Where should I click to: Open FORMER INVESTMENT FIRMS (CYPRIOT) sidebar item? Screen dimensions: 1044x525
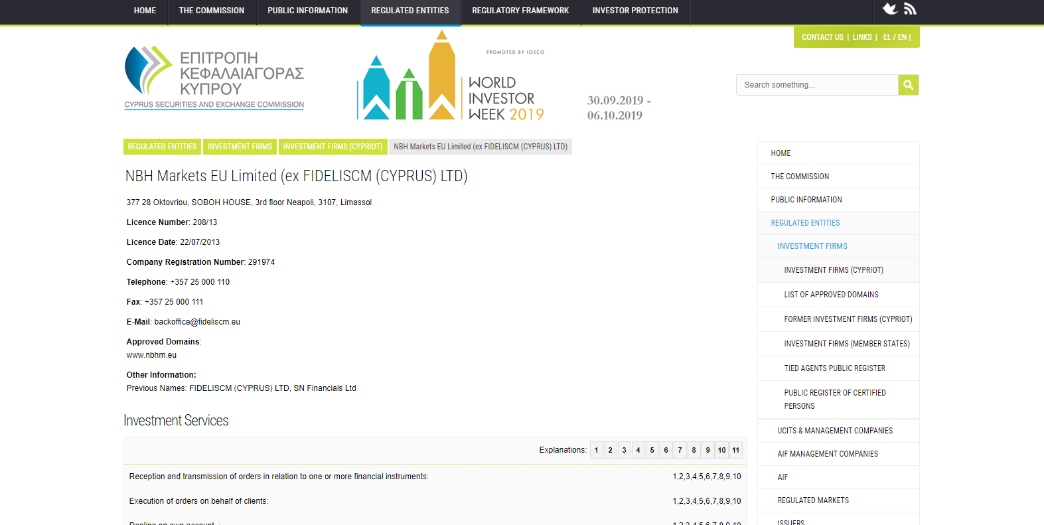click(838, 319)
